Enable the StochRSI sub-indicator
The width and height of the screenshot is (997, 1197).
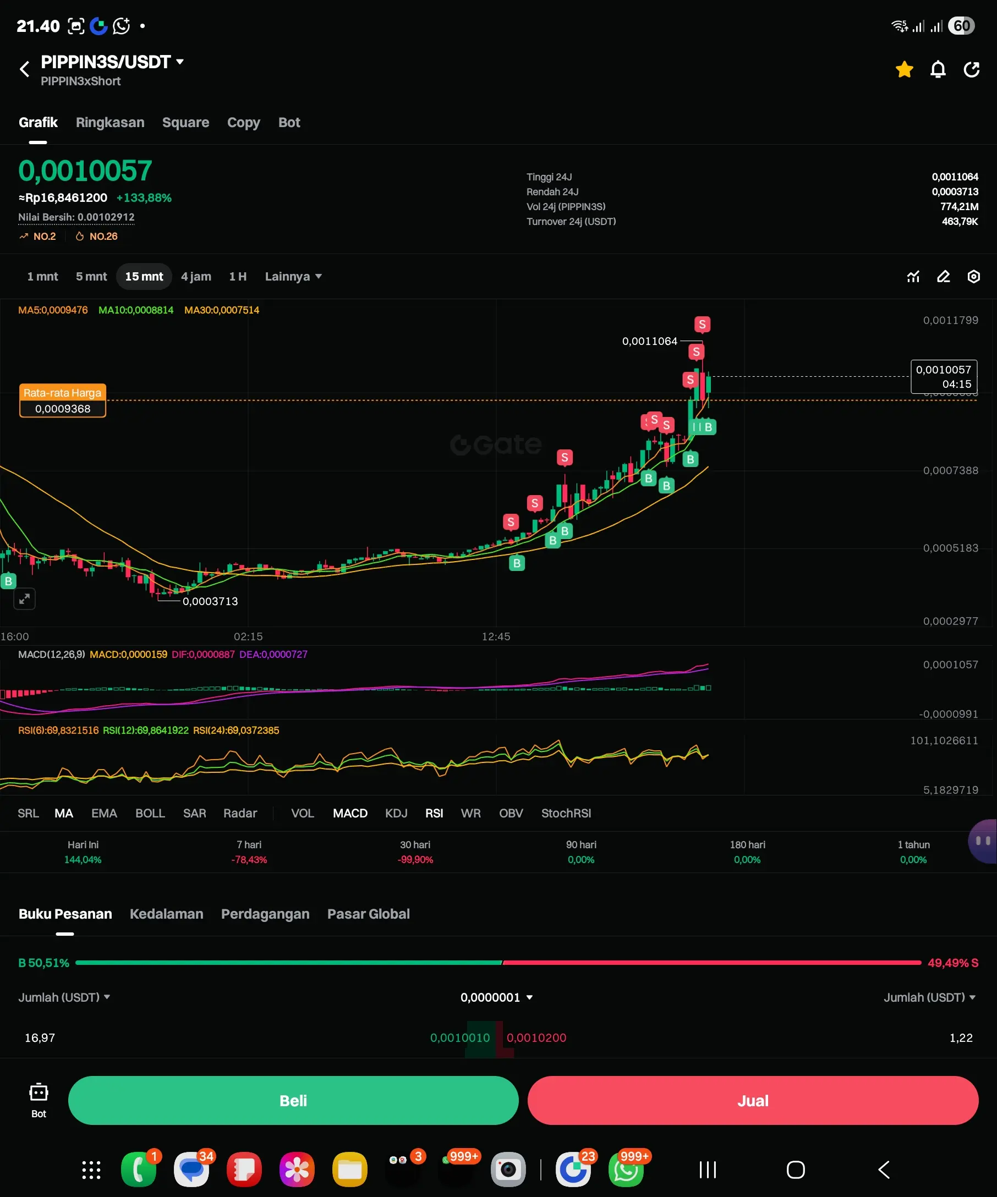[566, 814]
